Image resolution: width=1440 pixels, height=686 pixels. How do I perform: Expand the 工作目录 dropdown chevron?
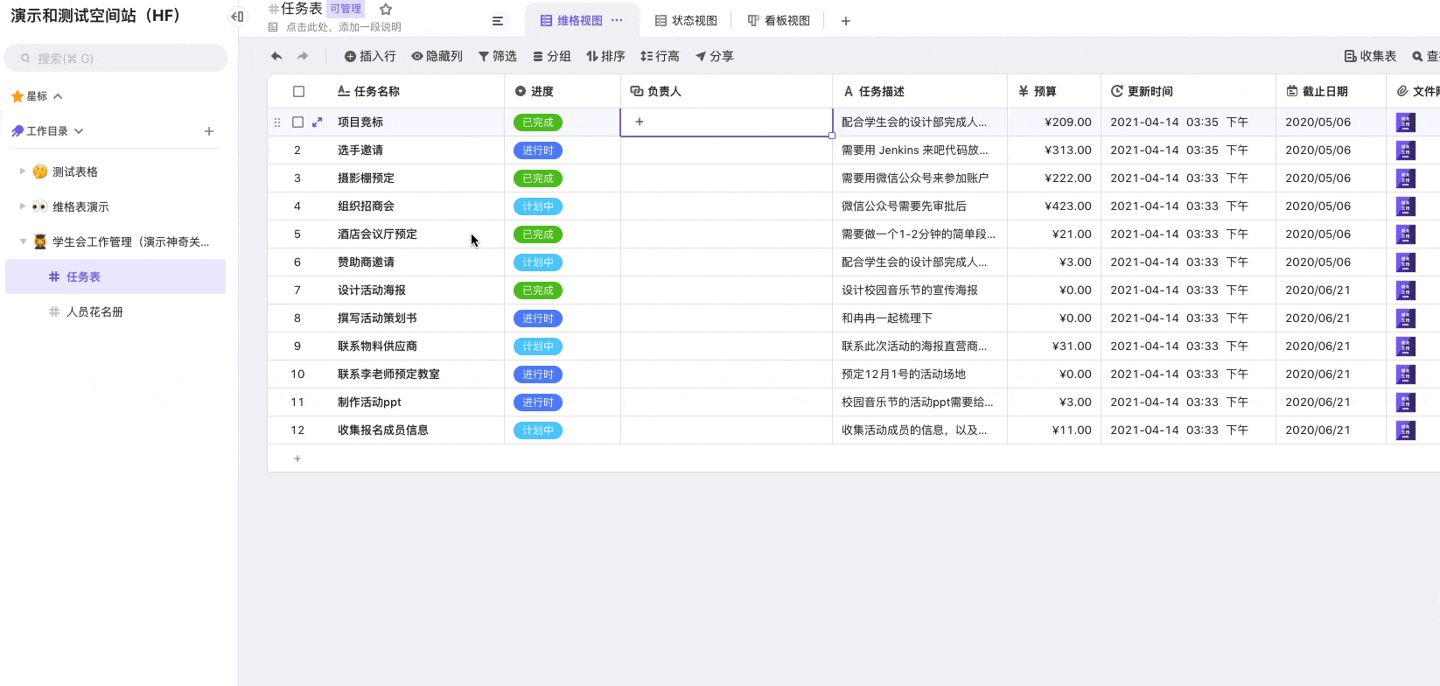coord(79,131)
